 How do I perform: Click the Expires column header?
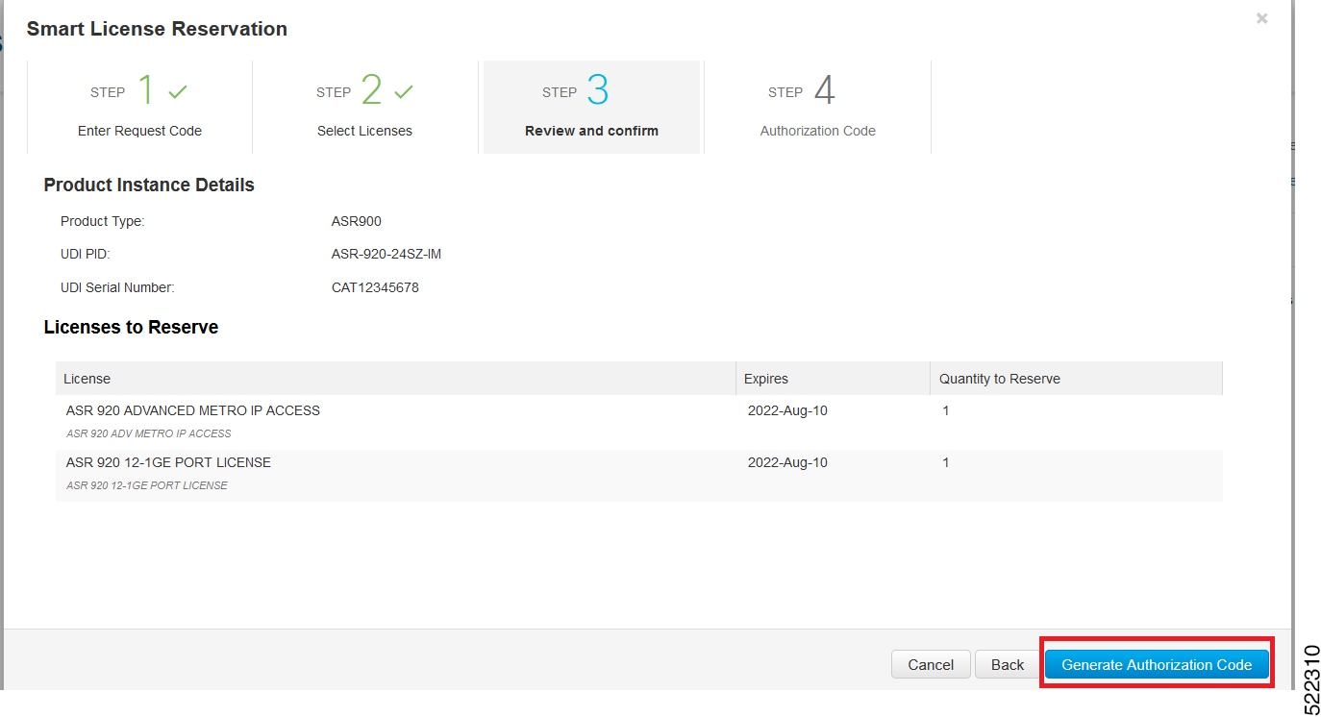pyautogui.click(x=833, y=379)
